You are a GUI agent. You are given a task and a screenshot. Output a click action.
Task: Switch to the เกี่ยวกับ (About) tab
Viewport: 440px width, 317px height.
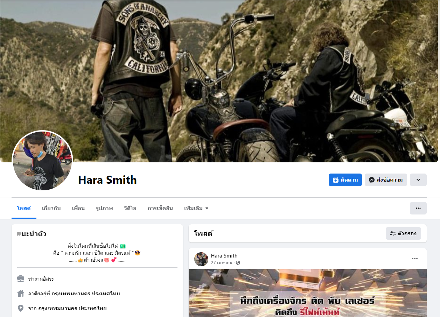pyautogui.click(x=51, y=208)
